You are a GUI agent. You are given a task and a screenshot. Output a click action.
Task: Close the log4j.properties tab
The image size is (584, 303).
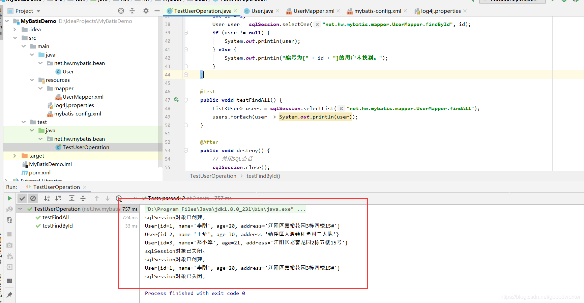coord(465,11)
